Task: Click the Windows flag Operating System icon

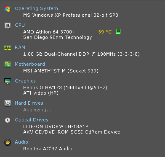Action: click(8, 9)
